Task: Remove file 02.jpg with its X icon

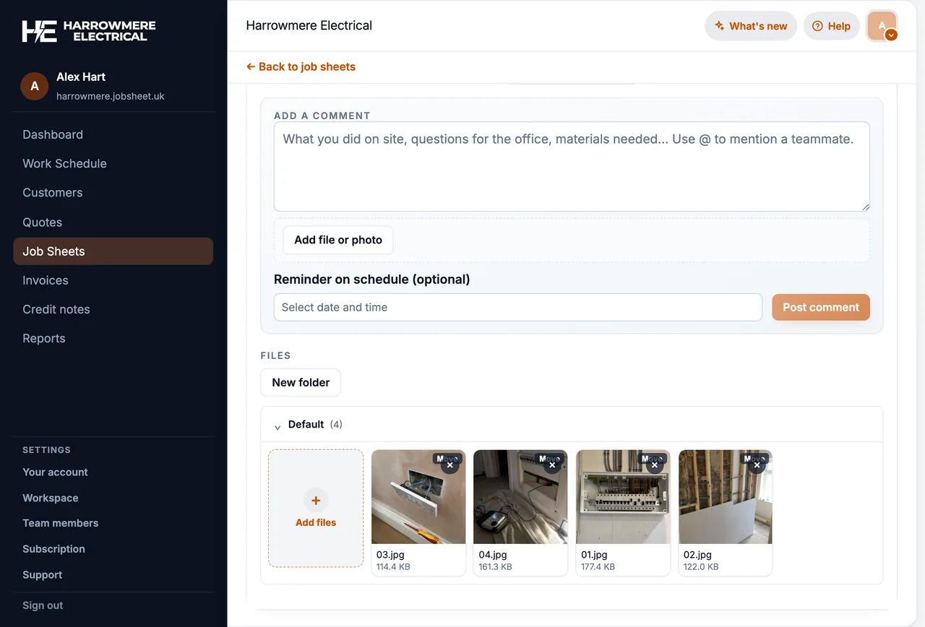Action: [x=757, y=465]
